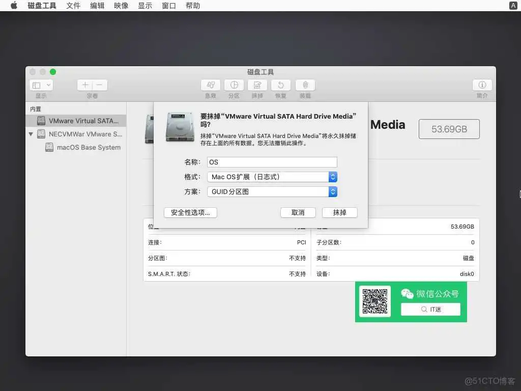Screen dimensions: 521x391
Task: Click the First Aid 急救 toolbar icon
Action: click(210, 85)
